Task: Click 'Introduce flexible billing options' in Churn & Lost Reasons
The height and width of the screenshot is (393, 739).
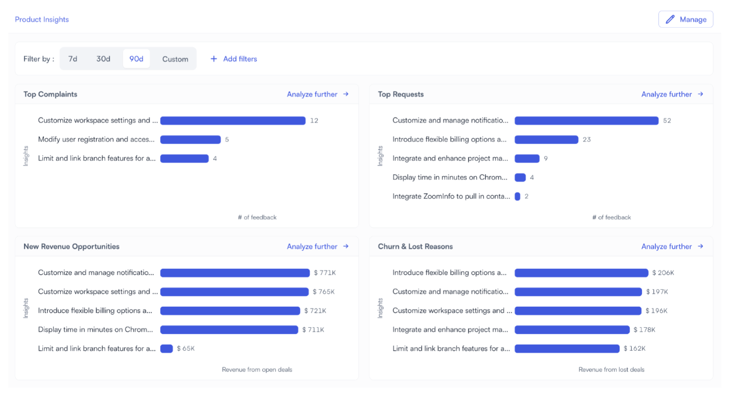Action: [450, 273]
